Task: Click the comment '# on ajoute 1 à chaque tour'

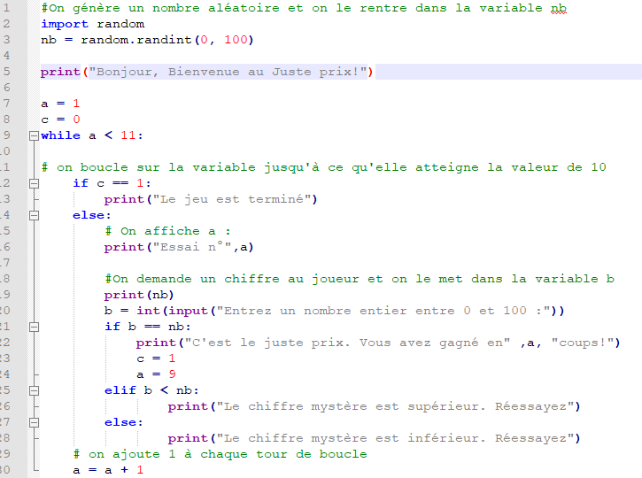Action: pyautogui.click(x=220, y=454)
